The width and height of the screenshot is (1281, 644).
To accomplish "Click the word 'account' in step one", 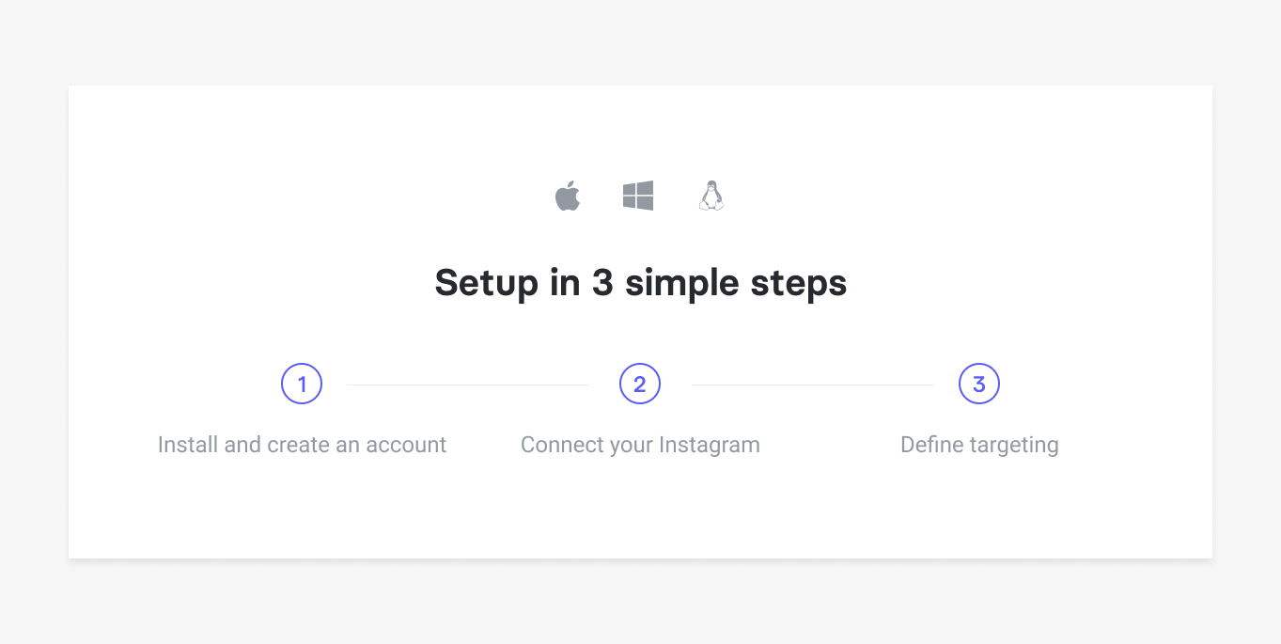I will [406, 445].
